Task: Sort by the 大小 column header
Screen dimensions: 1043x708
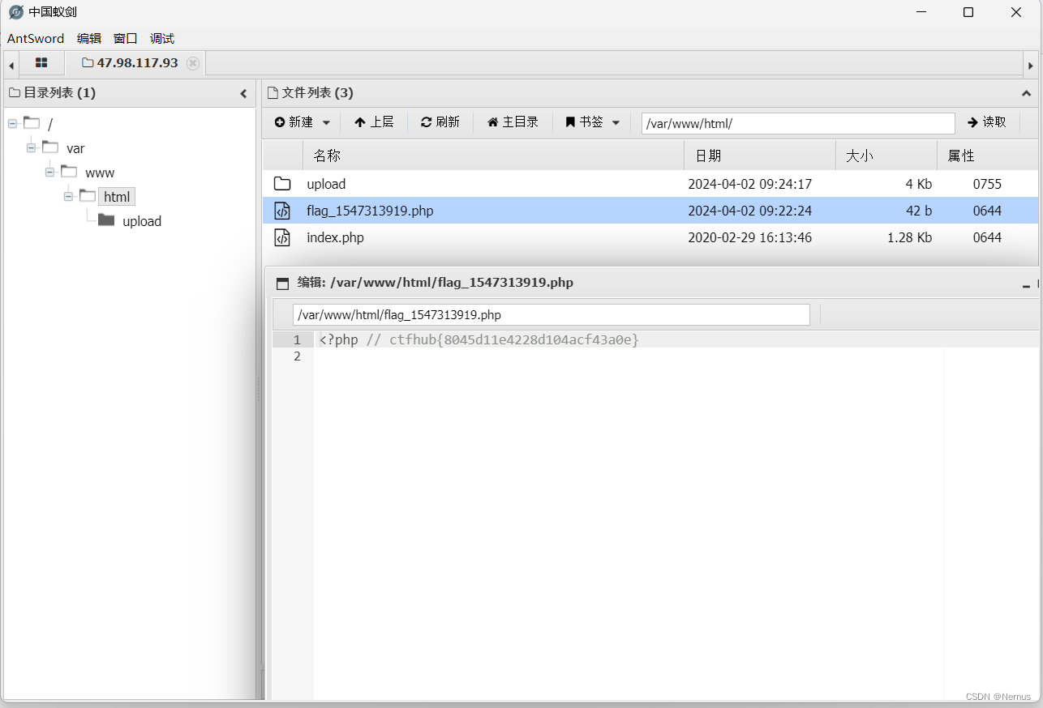Action: point(886,156)
